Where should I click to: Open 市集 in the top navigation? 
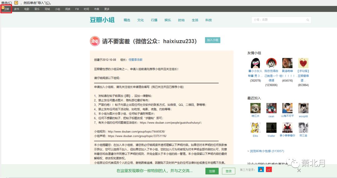click(97, 9)
